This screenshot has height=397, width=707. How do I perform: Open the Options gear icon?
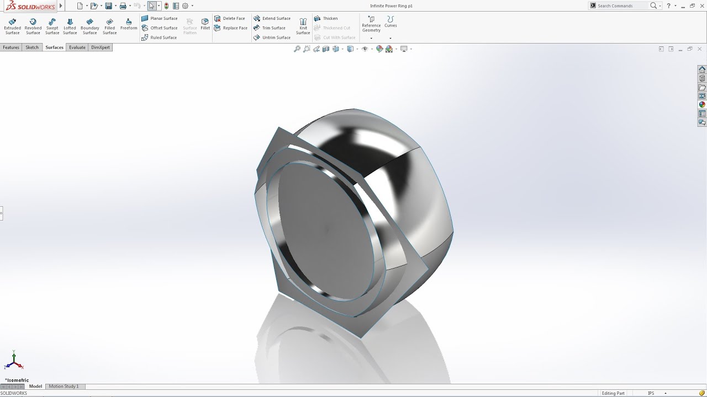click(x=185, y=6)
